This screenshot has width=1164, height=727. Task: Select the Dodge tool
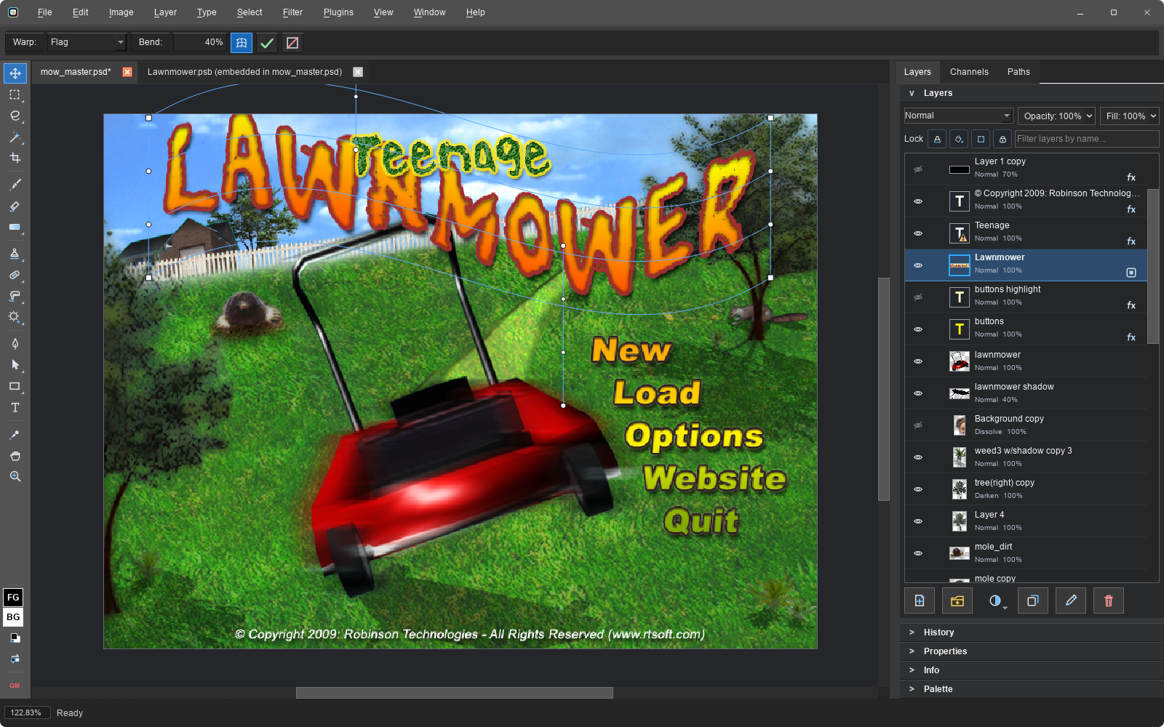tap(15, 317)
